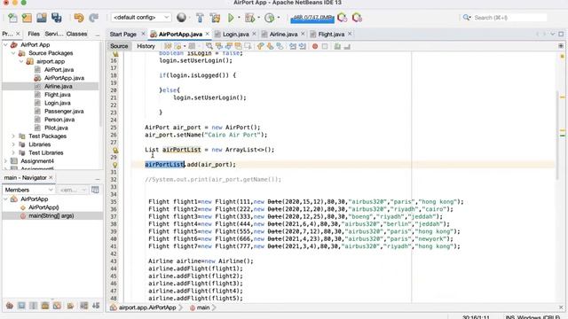The height and width of the screenshot is (319, 568).
Task: Toggle Show Inner Classes in Navigator
Action: (x=57, y=306)
